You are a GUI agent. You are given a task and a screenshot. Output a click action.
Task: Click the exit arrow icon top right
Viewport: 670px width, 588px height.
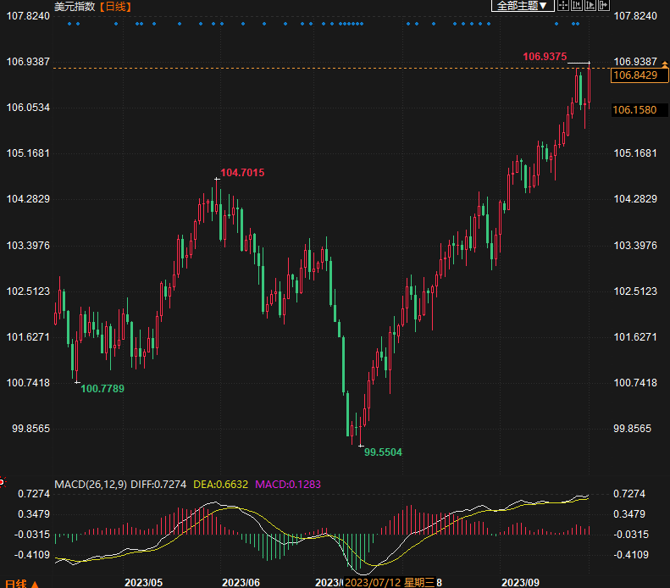coord(604,6)
